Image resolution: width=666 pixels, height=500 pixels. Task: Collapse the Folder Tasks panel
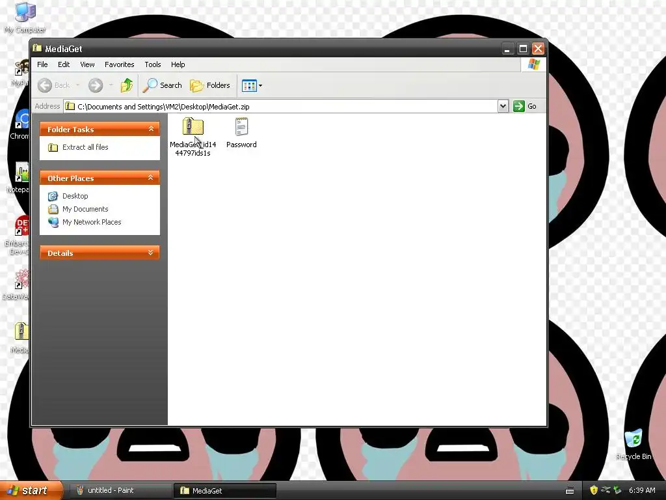[151, 129]
